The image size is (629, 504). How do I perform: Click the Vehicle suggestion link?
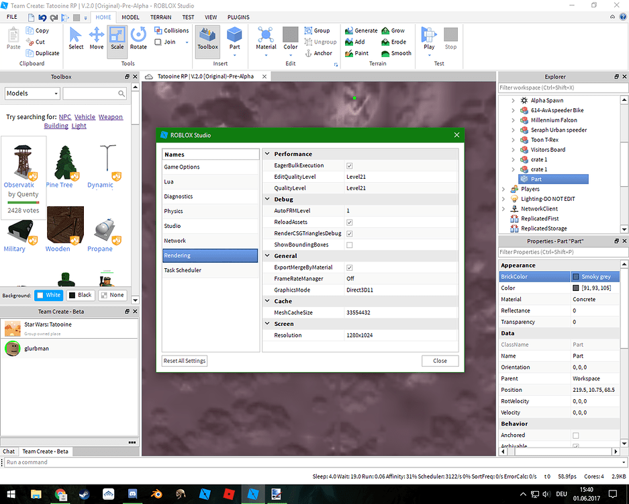coord(85,117)
